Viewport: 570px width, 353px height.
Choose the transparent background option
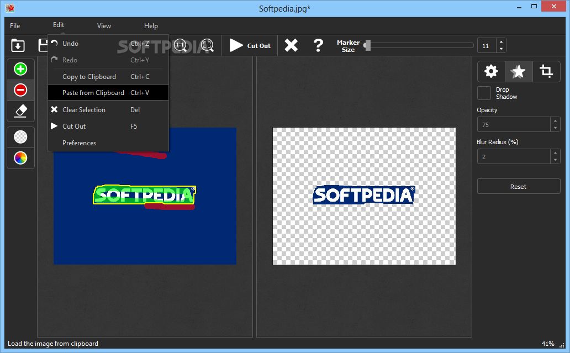pyautogui.click(x=20, y=137)
